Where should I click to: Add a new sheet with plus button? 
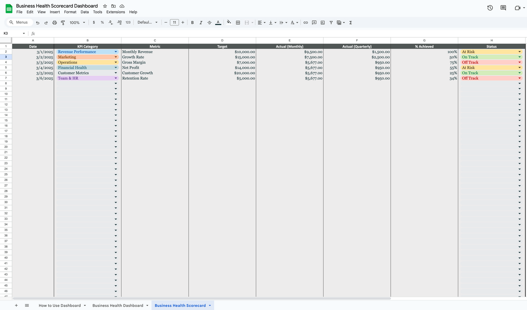16,306
